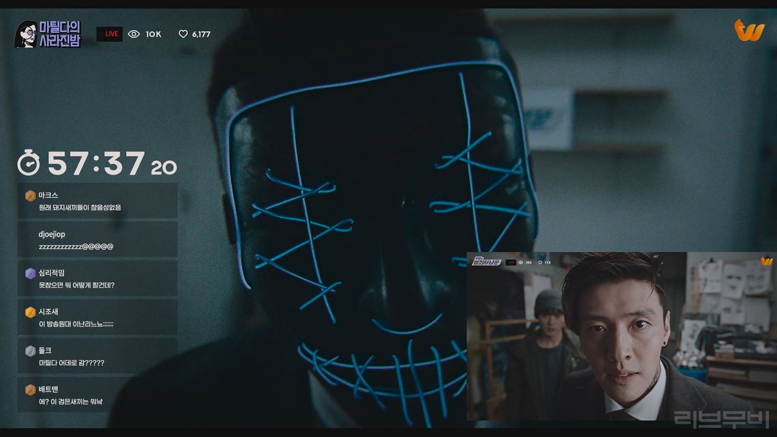Click the heart like icon beside 6,177
The width and height of the screenshot is (777, 437).
click(183, 34)
